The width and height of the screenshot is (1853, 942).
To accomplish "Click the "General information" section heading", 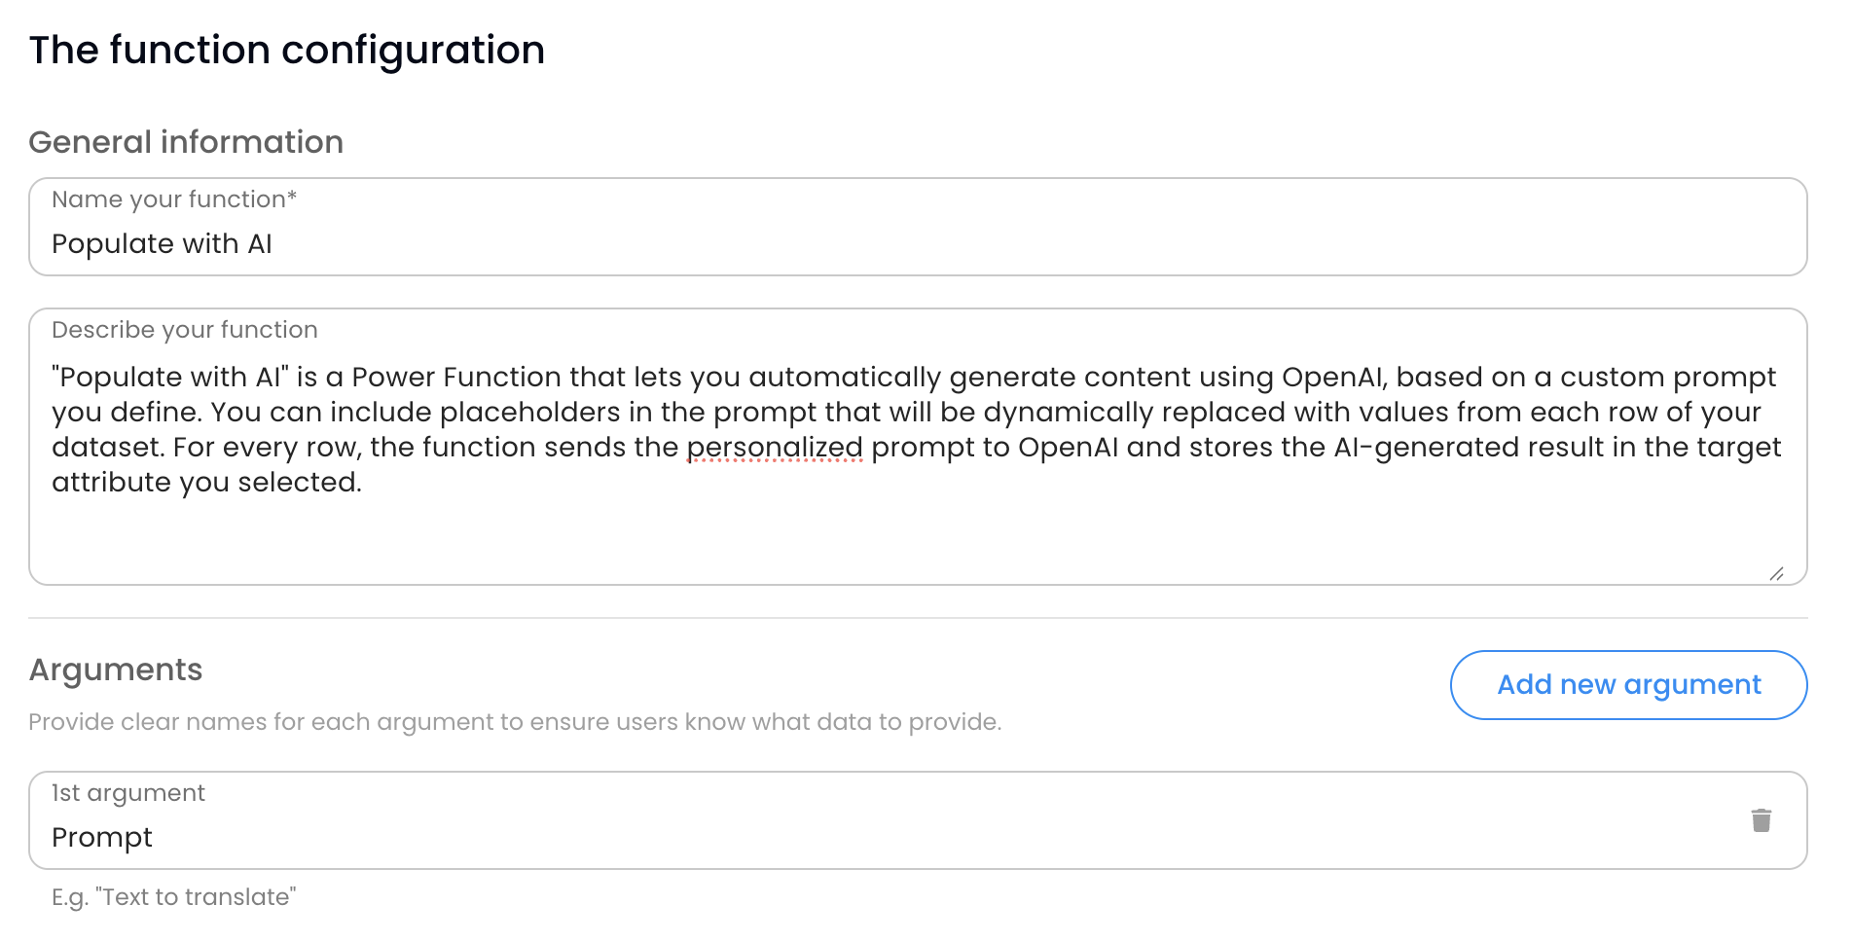I will [x=186, y=142].
